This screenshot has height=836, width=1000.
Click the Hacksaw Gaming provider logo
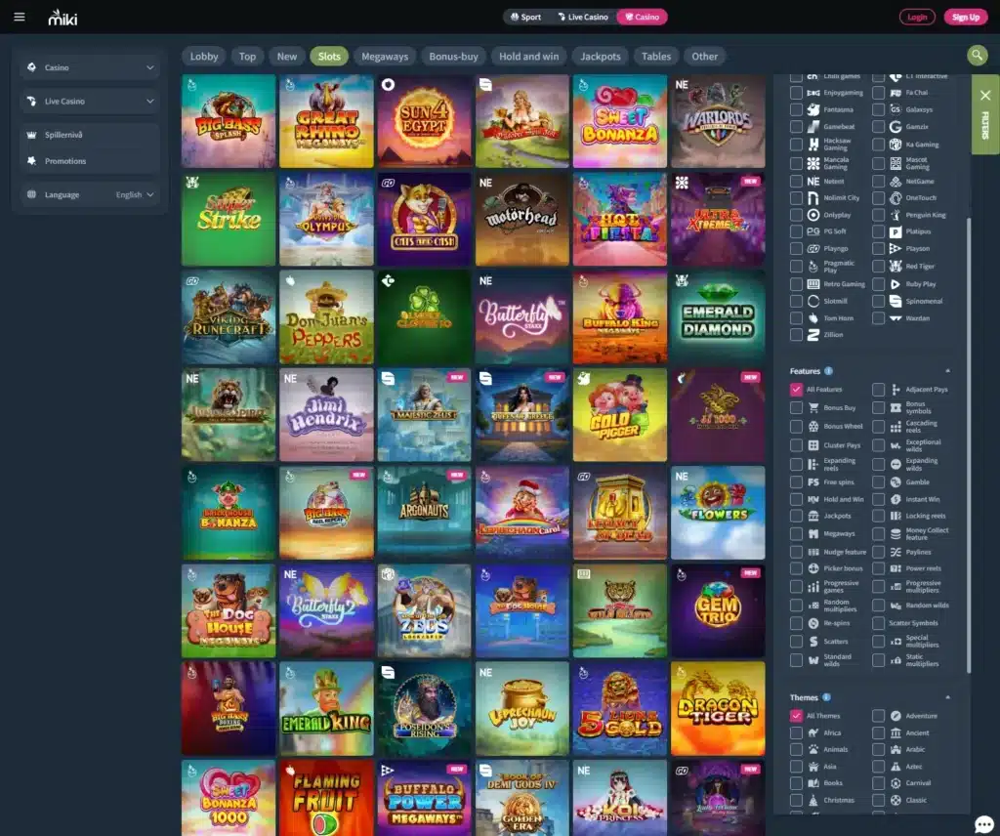[x=813, y=145]
